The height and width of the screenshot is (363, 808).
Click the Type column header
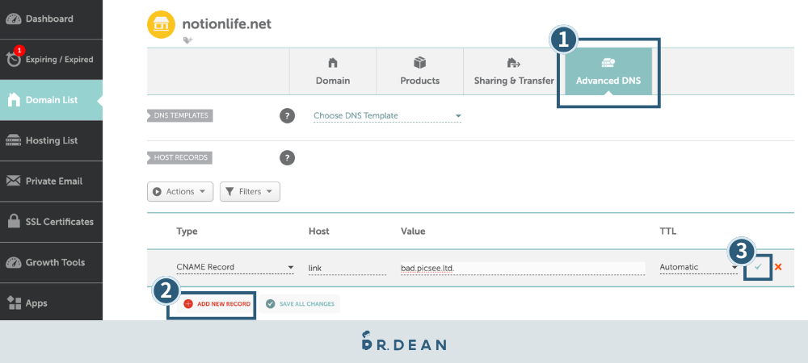(x=187, y=232)
